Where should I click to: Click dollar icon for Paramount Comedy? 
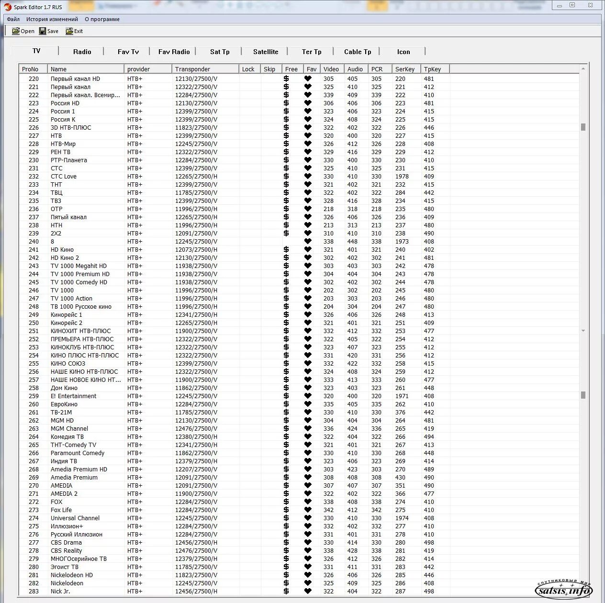click(286, 453)
